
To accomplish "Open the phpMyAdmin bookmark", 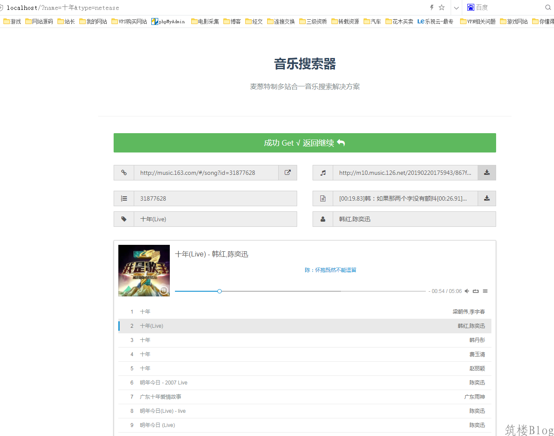I will [168, 21].
